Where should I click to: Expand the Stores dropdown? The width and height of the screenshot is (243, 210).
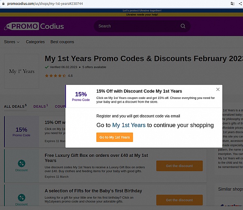click(12, 42)
